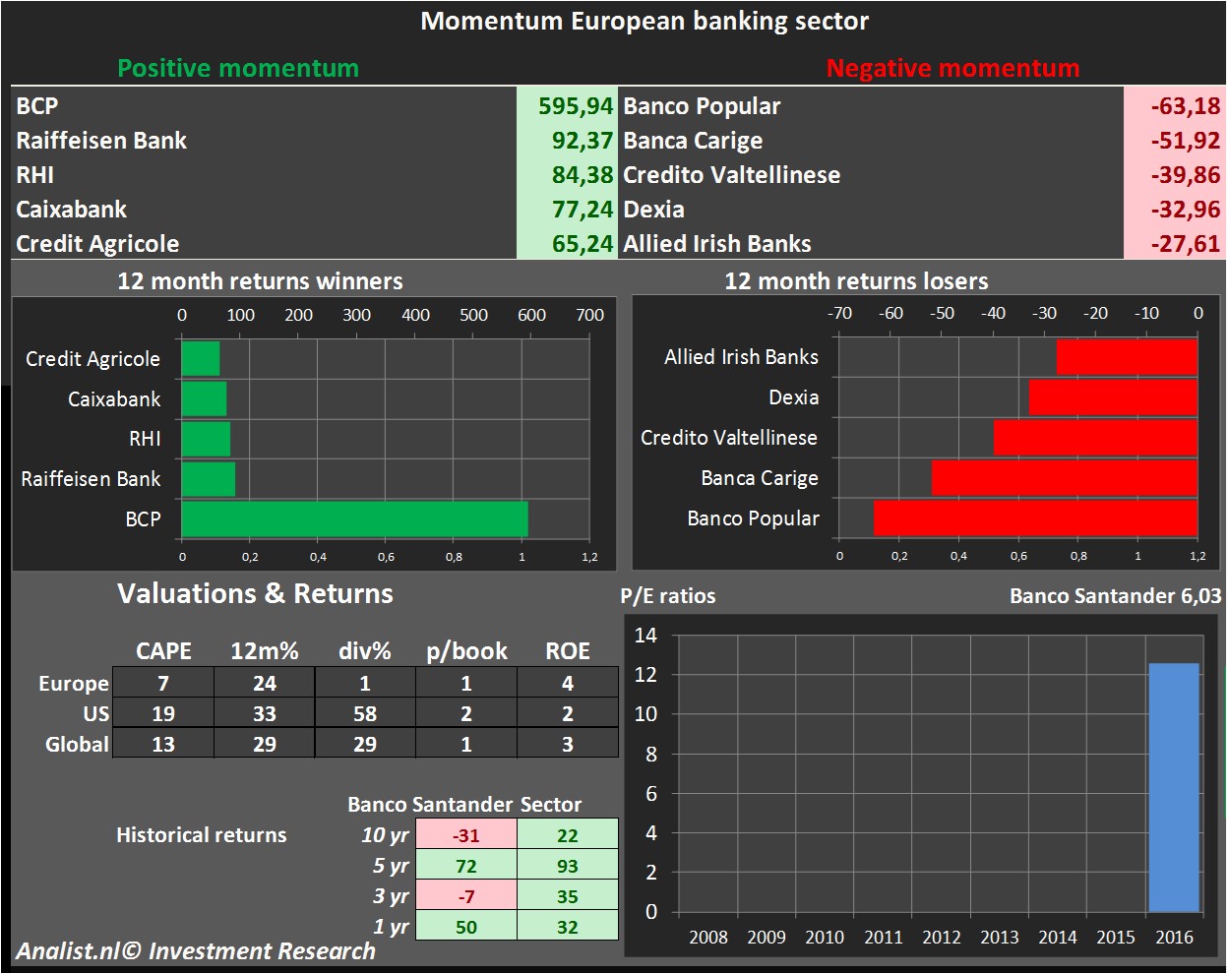Viewport: 1227px width, 974px height.
Task: Select the 3 yr Banco Santander value -7
Action: [x=466, y=896]
